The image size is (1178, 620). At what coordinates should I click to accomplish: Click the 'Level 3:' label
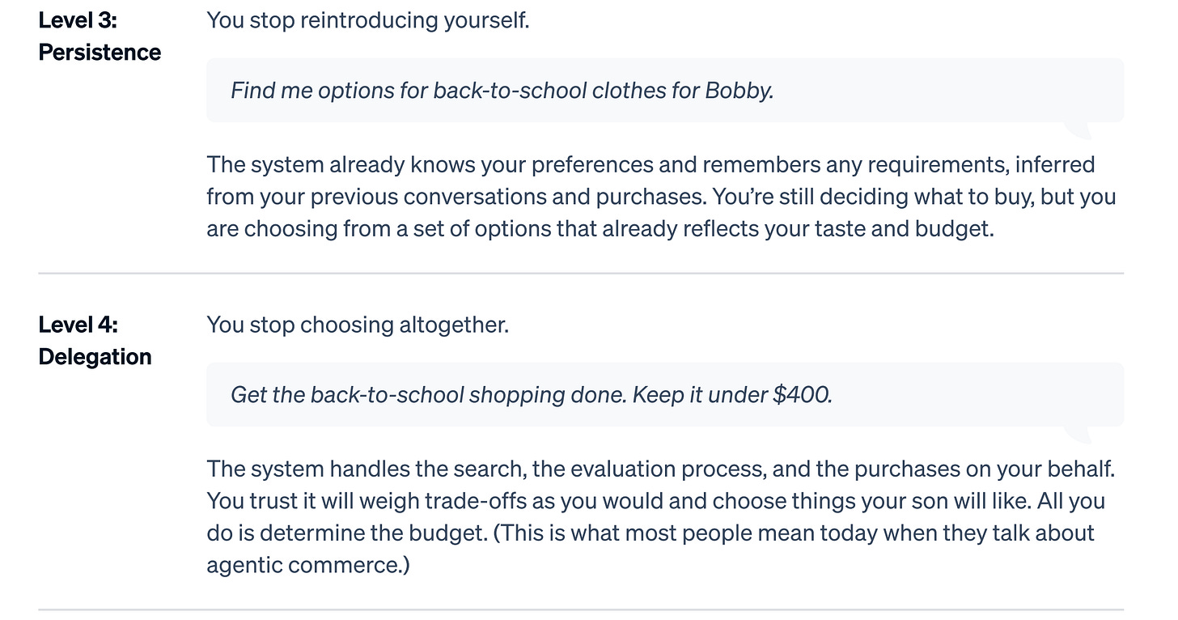pyautogui.click(x=78, y=20)
